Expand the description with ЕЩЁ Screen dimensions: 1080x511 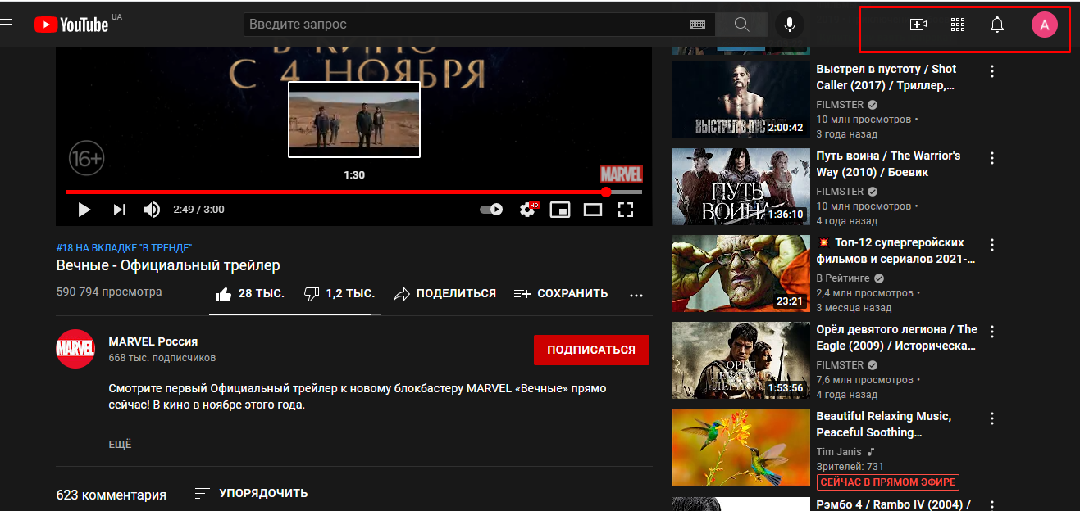pos(120,444)
